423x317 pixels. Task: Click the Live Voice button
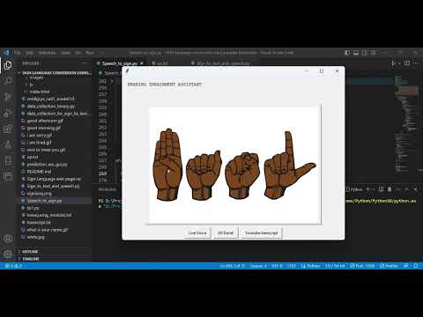[197, 232]
